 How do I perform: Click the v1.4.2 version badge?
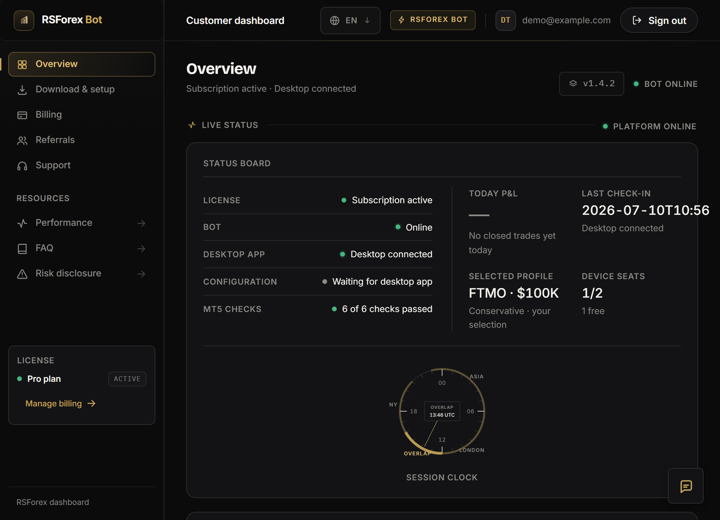pos(591,84)
